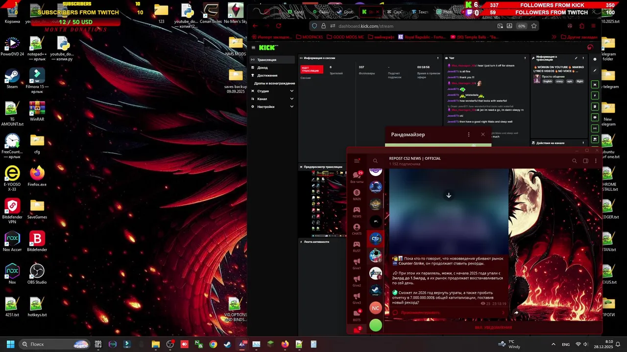Select the NEWS folder in Telegram
The image size is (627, 352).
click(x=357, y=212)
